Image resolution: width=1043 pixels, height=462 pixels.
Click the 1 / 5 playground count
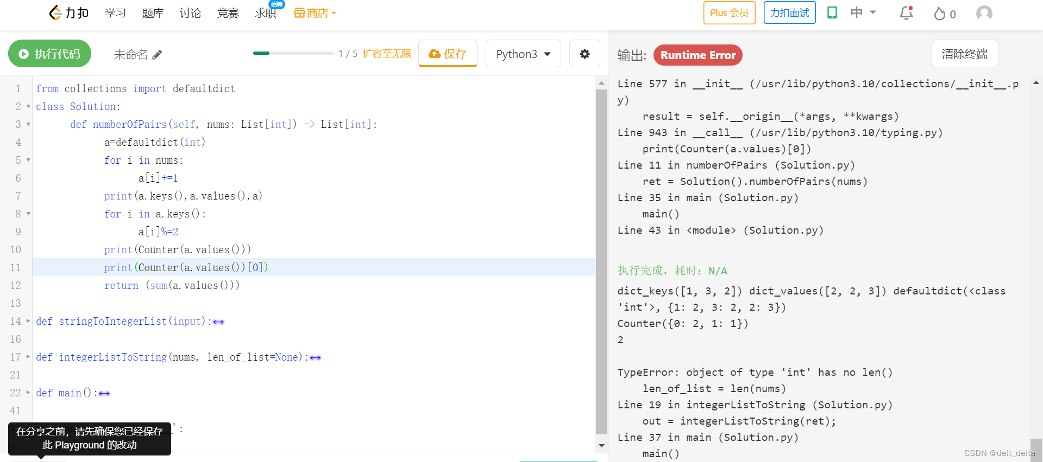pyautogui.click(x=348, y=54)
